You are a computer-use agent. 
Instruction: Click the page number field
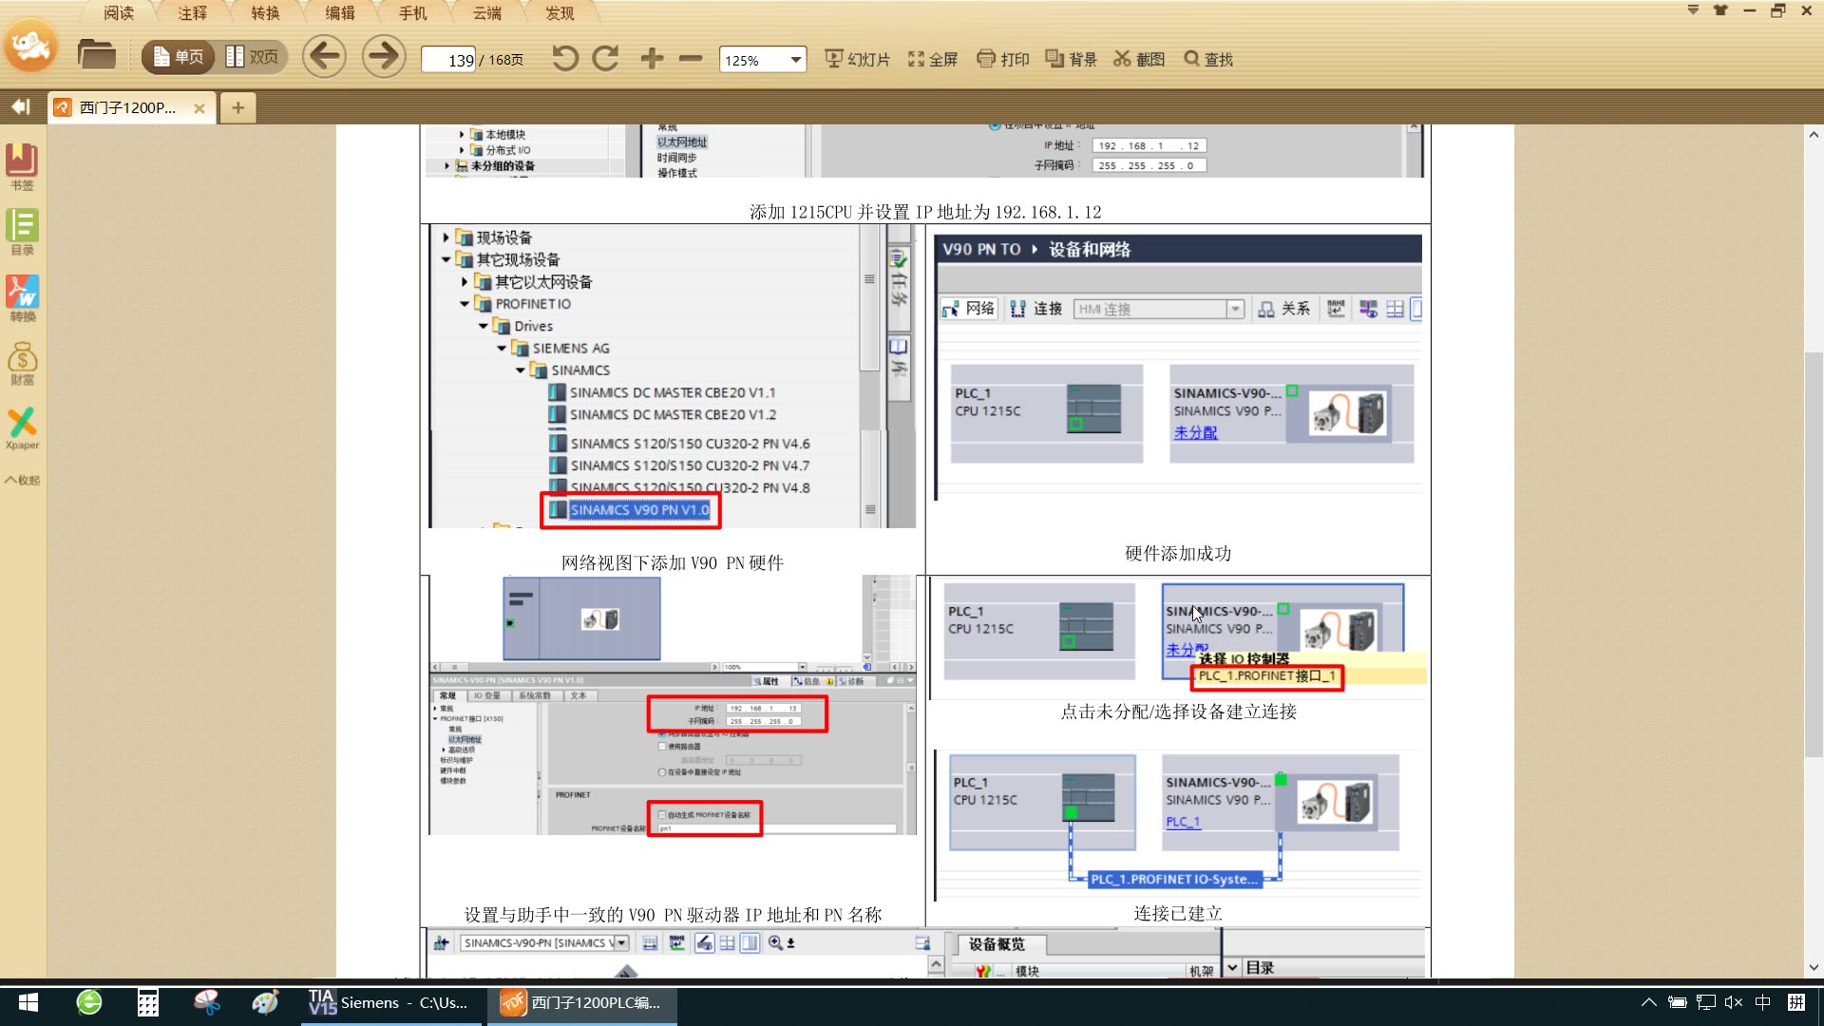449,60
